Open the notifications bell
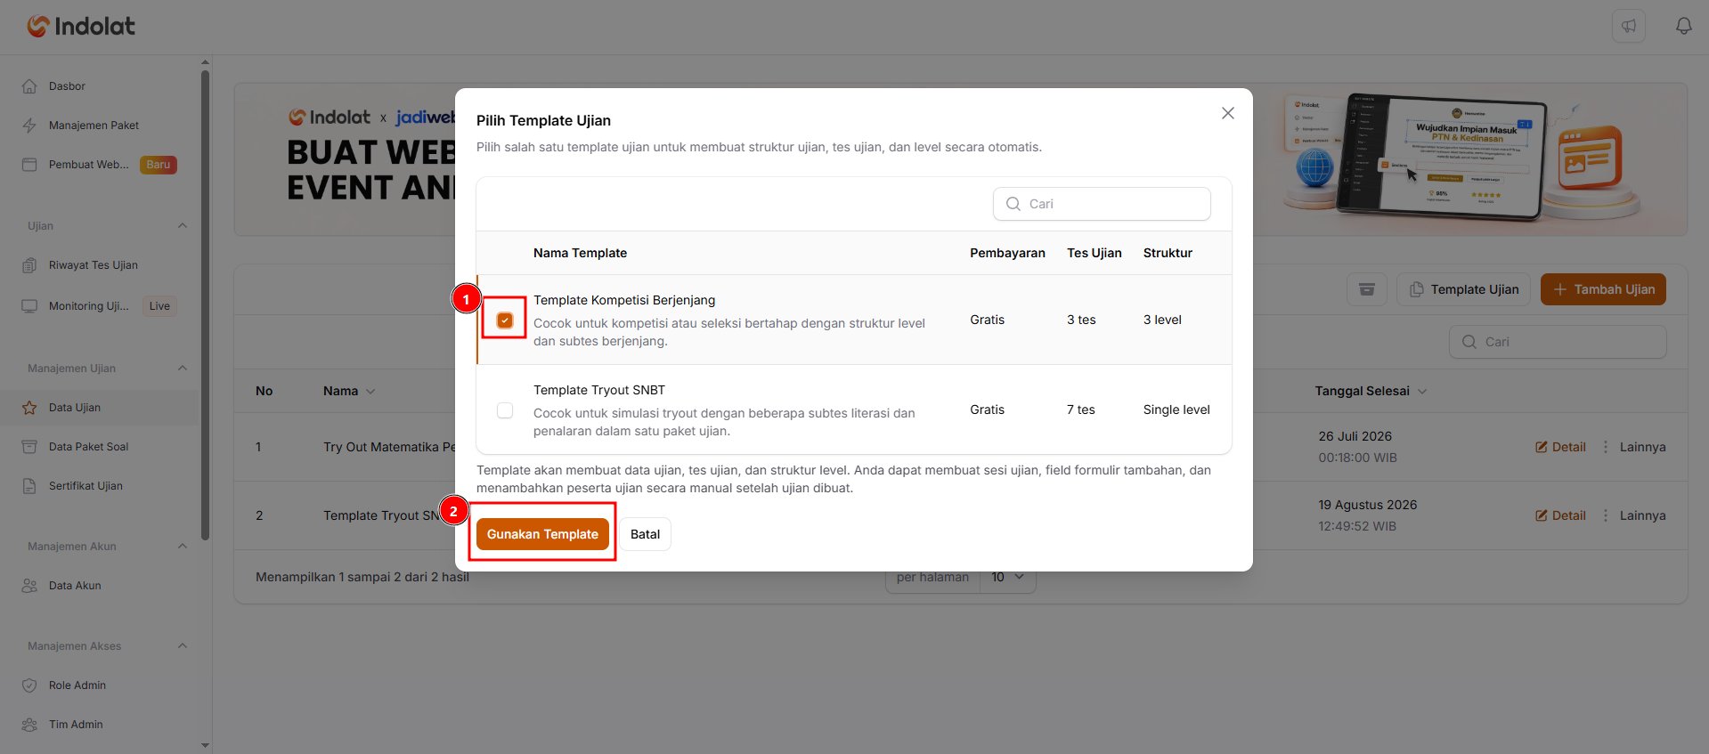 coord(1683,26)
